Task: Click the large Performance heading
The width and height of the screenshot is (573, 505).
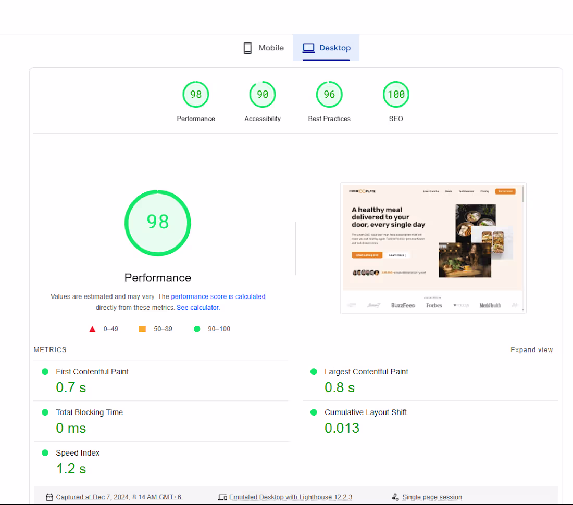Action: (158, 278)
